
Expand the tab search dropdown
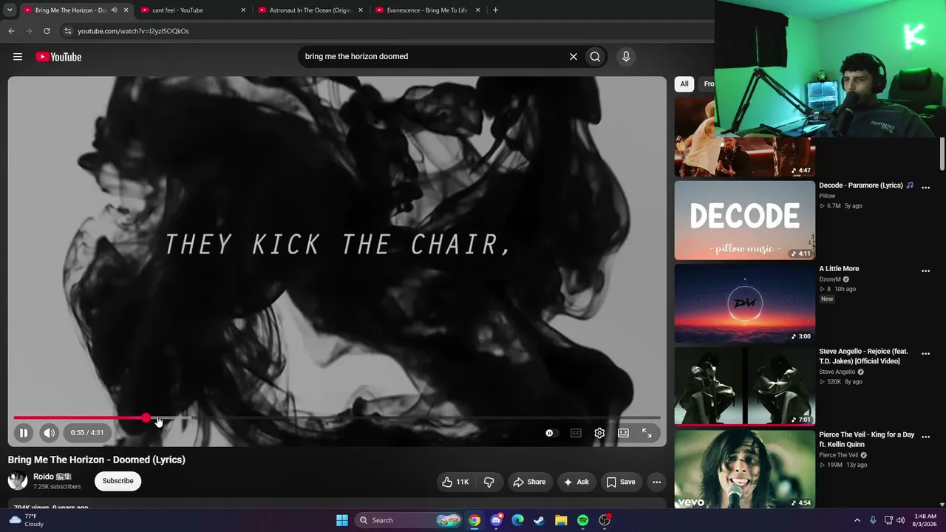click(x=10, y=10)
